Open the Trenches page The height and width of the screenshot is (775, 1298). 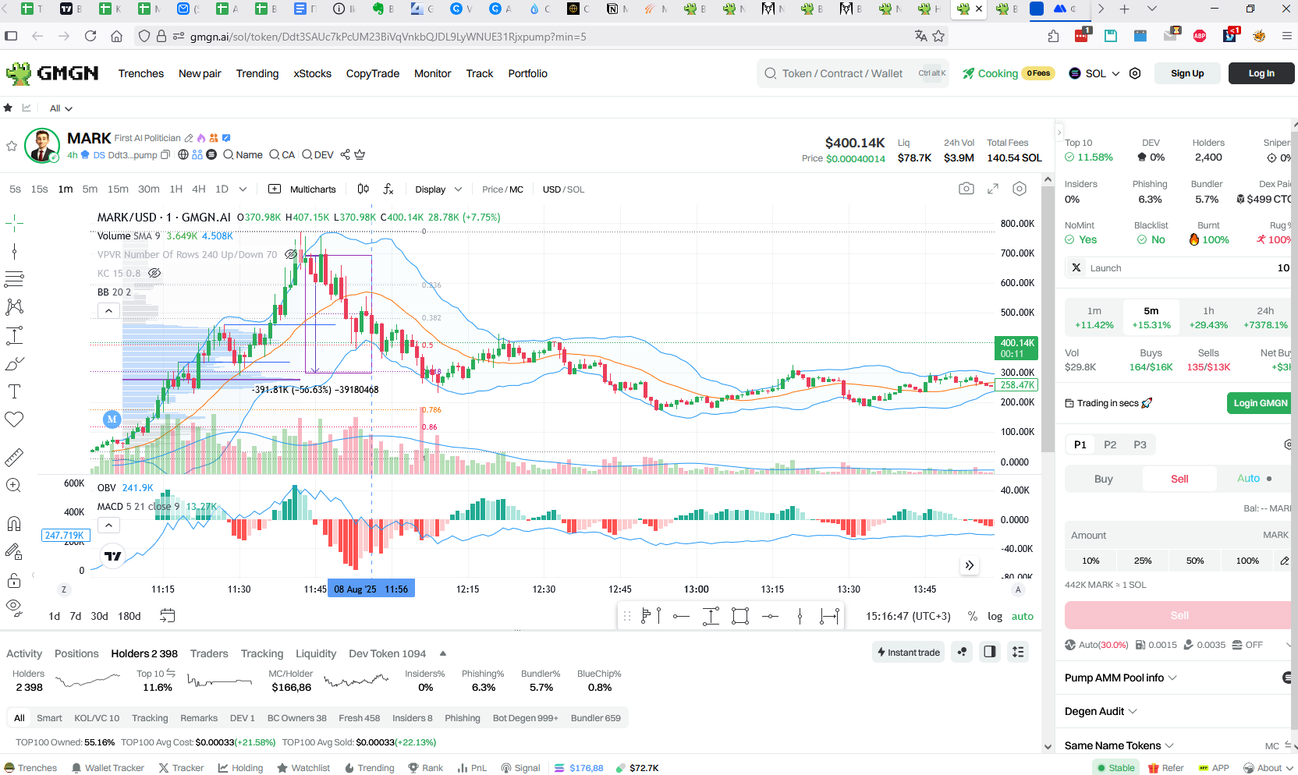141,73
